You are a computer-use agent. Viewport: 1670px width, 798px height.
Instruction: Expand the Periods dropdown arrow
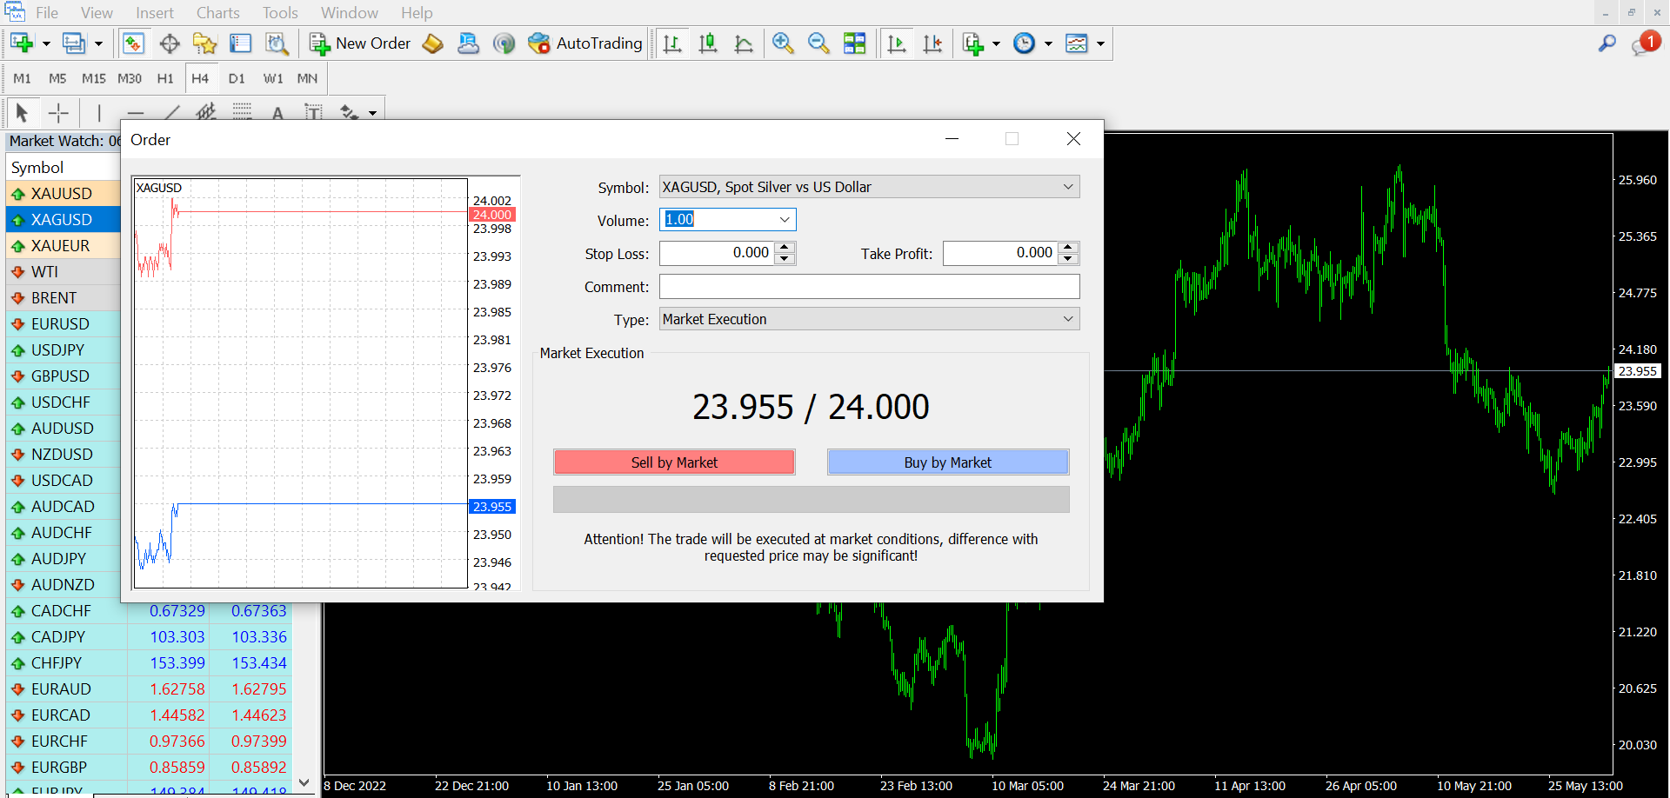pyautogui.click(x=1048, y=43)
